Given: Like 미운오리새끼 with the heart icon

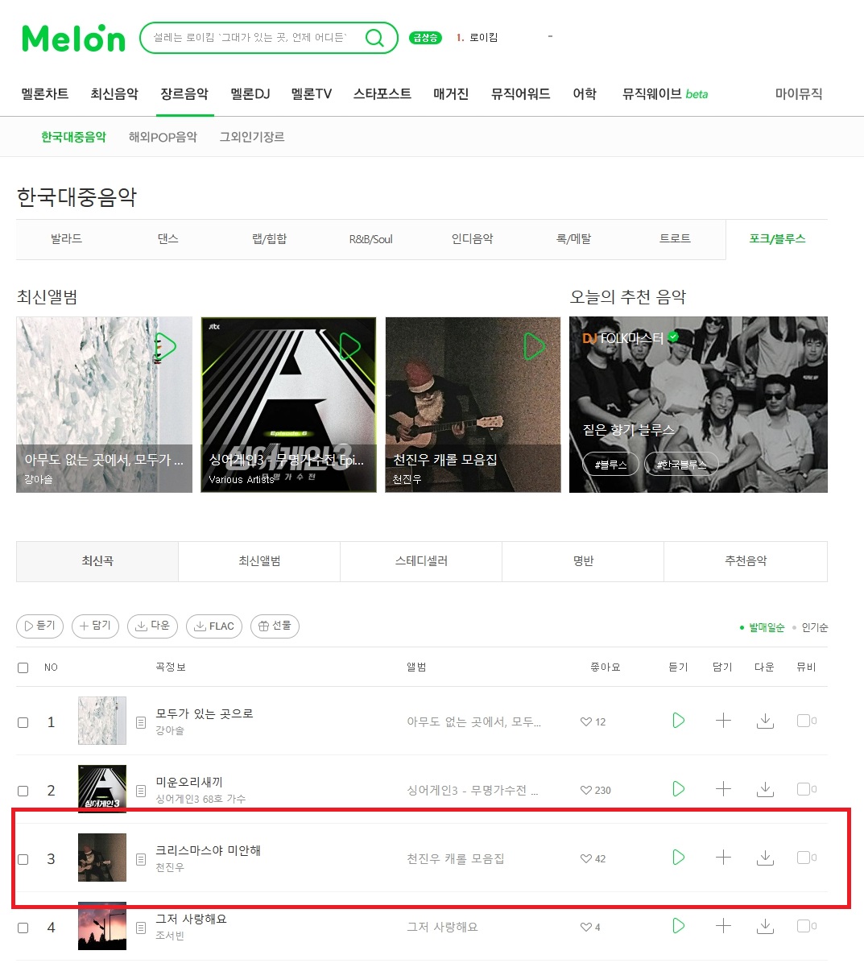Looking at the screenshot, I should tap(586, 791).
